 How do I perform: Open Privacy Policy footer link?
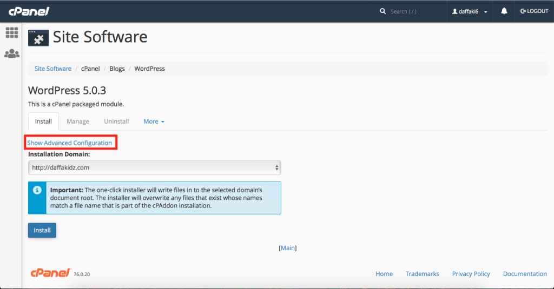(471, 274)
